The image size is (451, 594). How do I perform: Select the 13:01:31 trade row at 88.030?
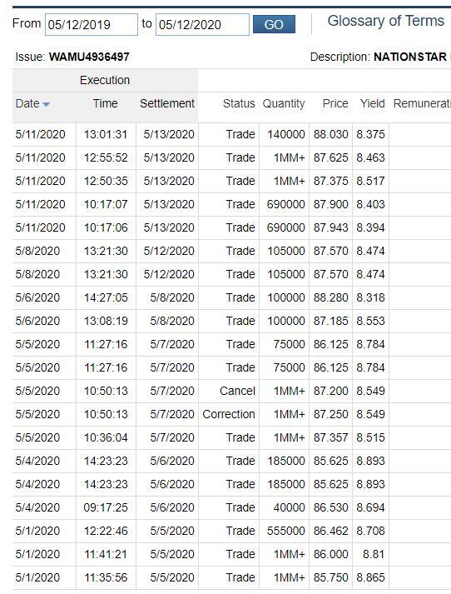tap(231, 134)
